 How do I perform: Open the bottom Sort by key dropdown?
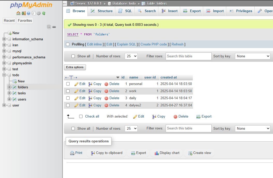click(x=253, y=128)
